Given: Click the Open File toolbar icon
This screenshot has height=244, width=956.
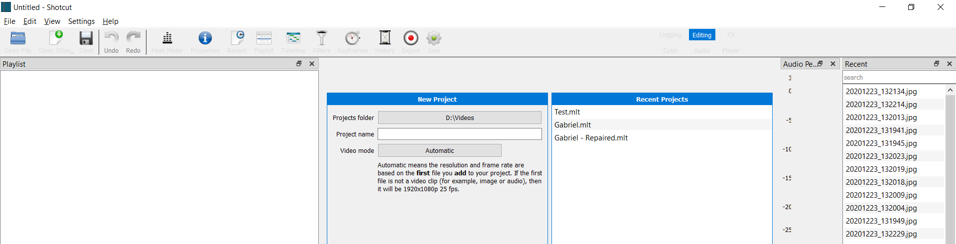Looking at the screenshot, I should click(x=18, y=38).
